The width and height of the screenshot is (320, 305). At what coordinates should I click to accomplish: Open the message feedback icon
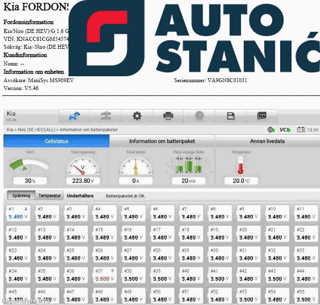[x=262, y=116]
